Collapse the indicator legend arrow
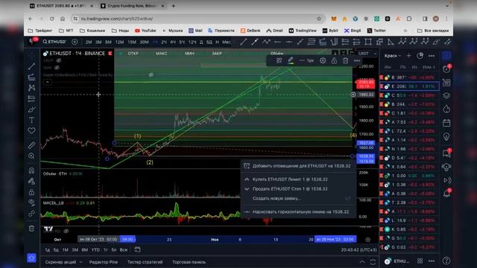 pyautogui.click(x=48, y=82)
